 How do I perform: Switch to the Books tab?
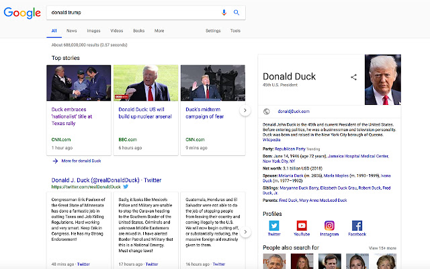[x=139, y=31]
